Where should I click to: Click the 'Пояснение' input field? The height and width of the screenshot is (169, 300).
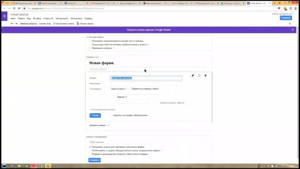point(146,84)
